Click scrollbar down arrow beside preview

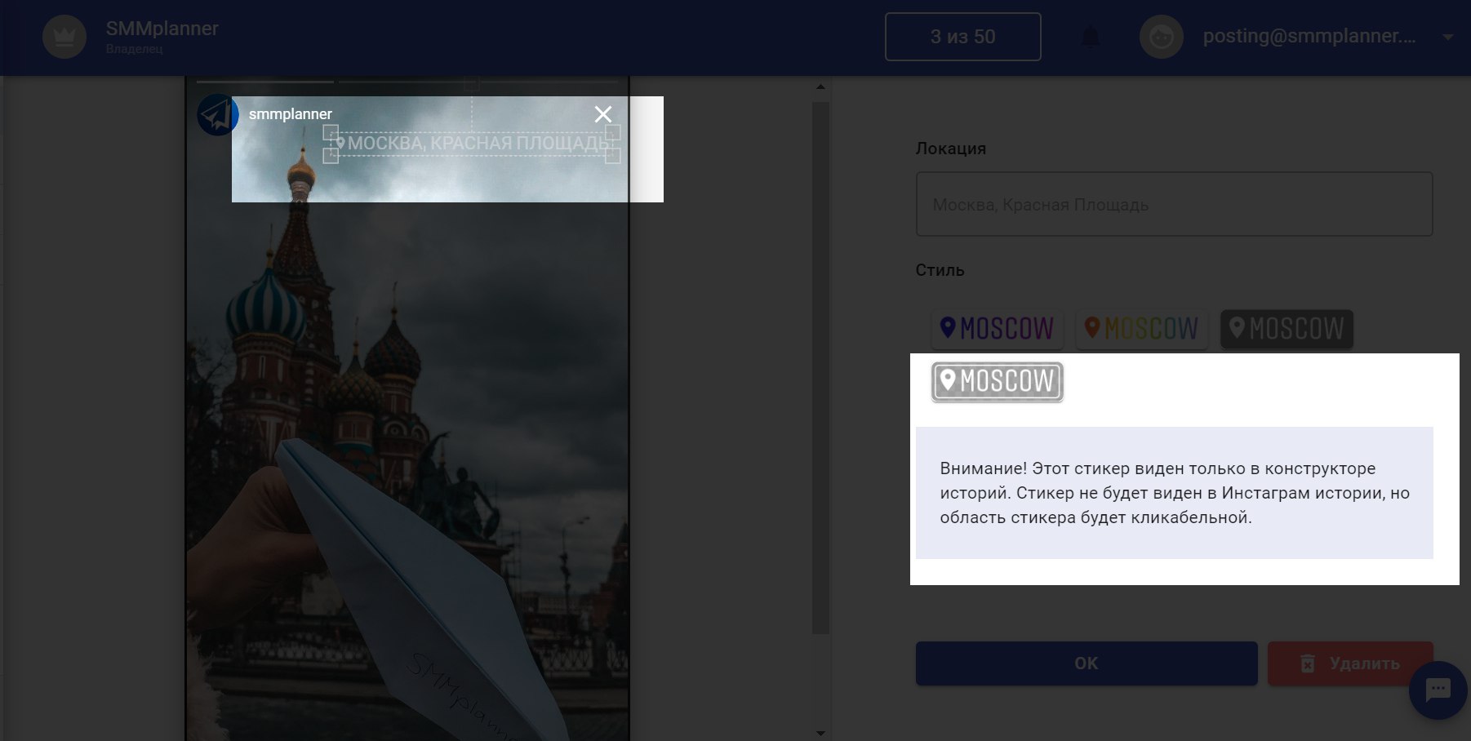point(820,733)
